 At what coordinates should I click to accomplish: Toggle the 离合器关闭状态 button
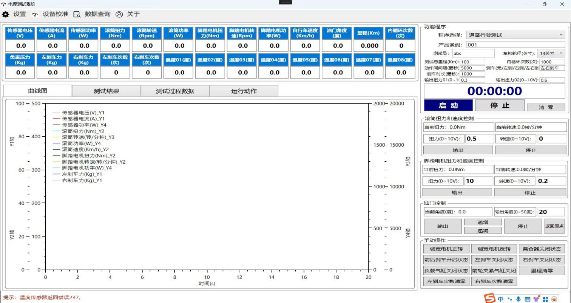tap(542, 249)
